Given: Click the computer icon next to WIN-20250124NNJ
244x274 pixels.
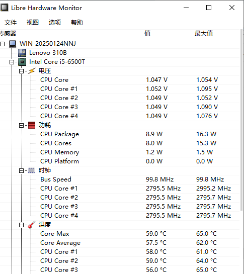Looking at the screenshot, I should (13, 44).
